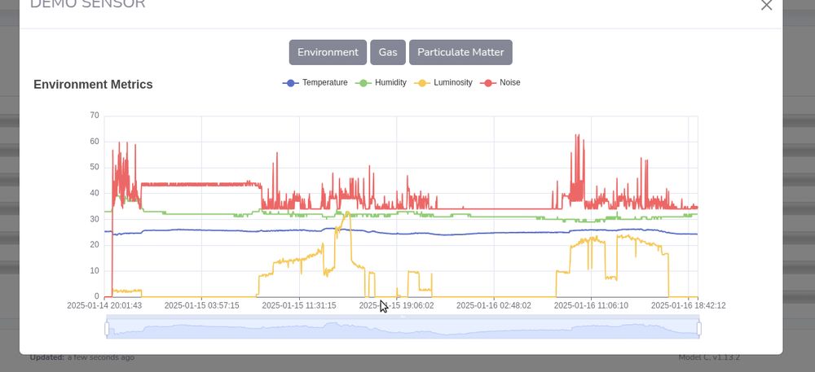815x372 pixels.
Task: Switch to the Environment chart tab
Action: (x=328, y=52)
